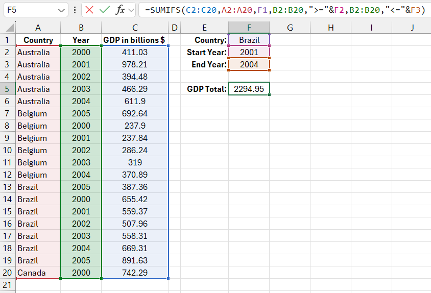The image size is (431, 293).
Task: Select column D header
Action: coord(174,28)
